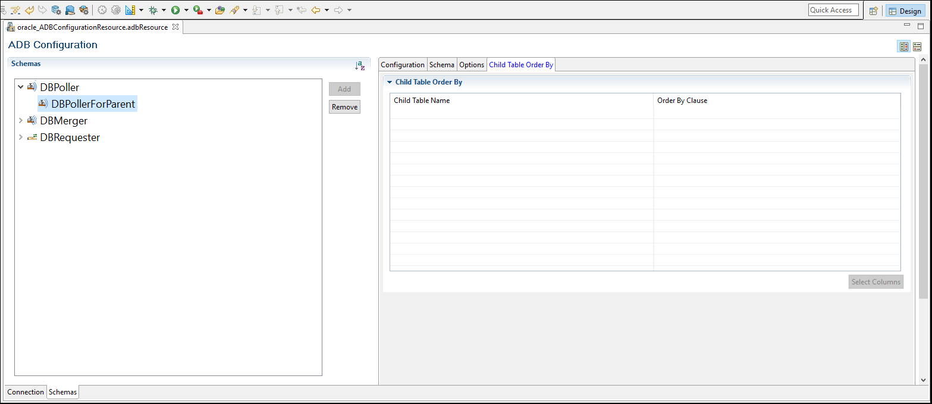Select the oracle_ADBConfigurationResource.adbResource editor tab
Image resolution: width=932 pixels, height=404 pixels.
pyautogui.click(x=92, y=27)
